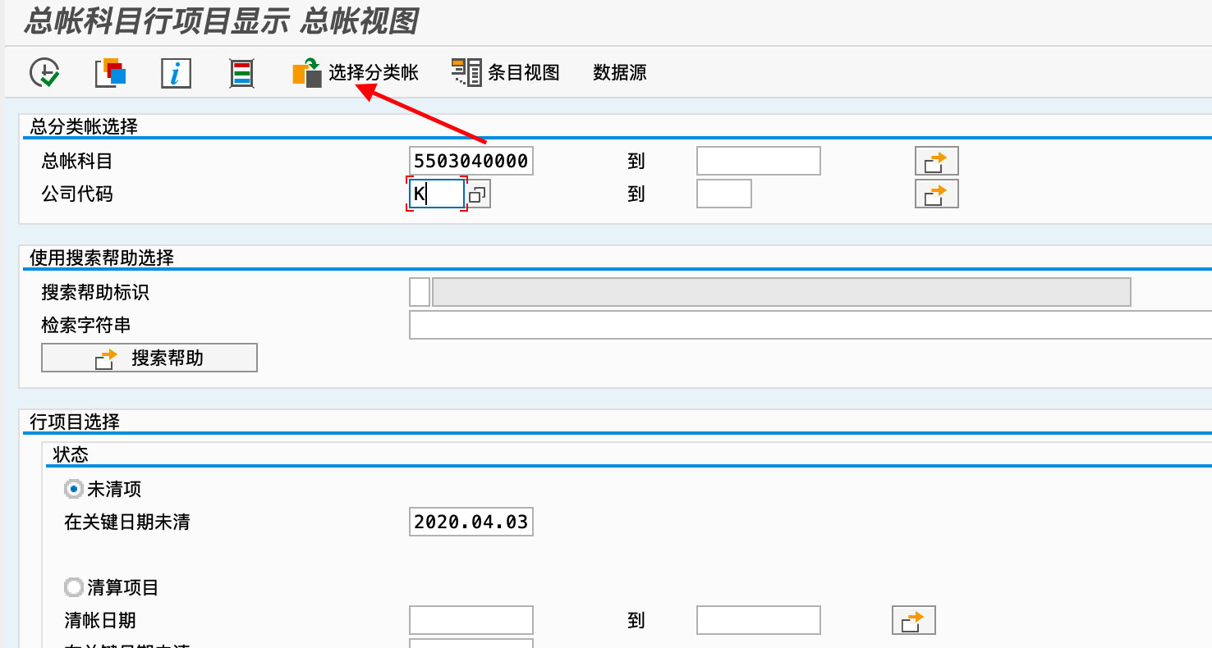Click the 总帐科目 field containing 5503040000
The height and width of the screenshot is (648, 1212).
click(471, 160)
